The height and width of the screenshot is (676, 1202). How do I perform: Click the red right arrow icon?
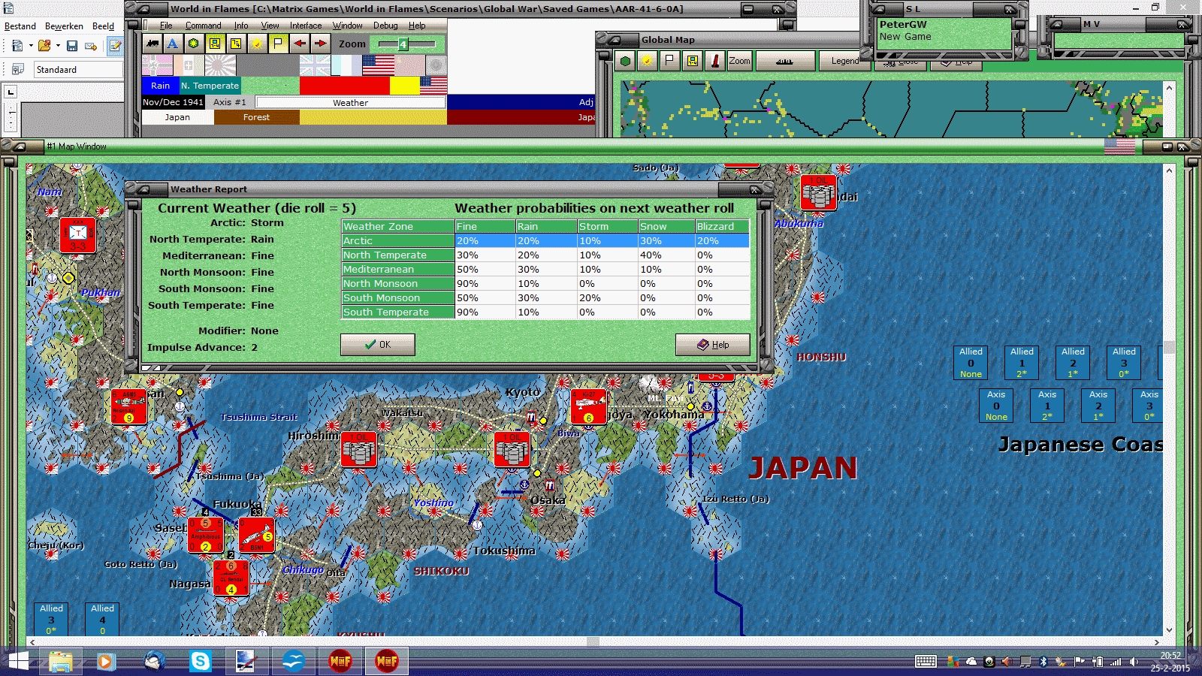pos(321,44)
